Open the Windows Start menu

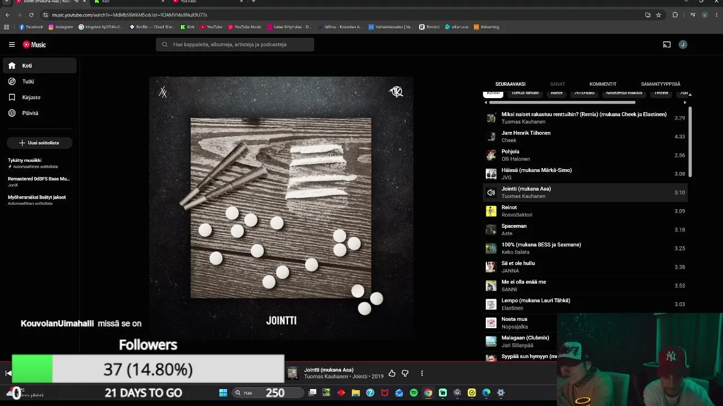223,392
